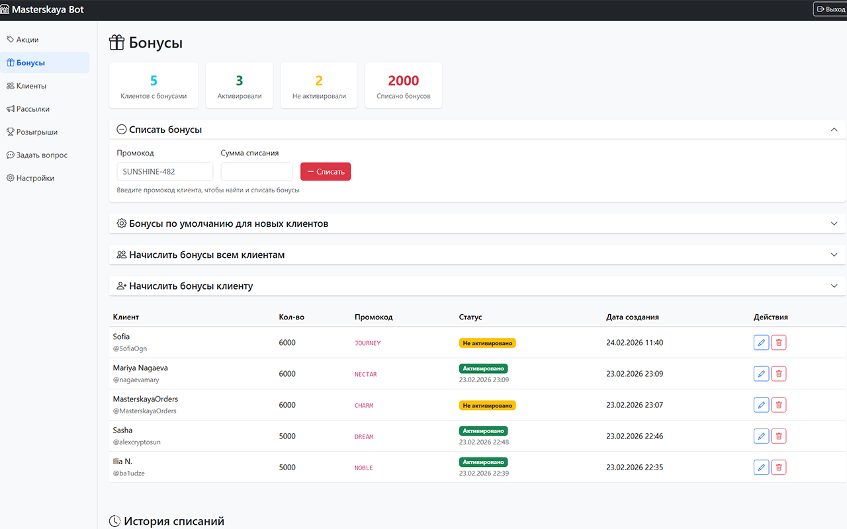Viewport: 847px width, 529px height.
Task: Expand Начислить бонусы клиенту panel
Action: (834, 286)
